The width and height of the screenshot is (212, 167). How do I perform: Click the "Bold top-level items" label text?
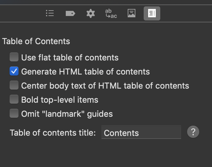(x=60, y=100)
